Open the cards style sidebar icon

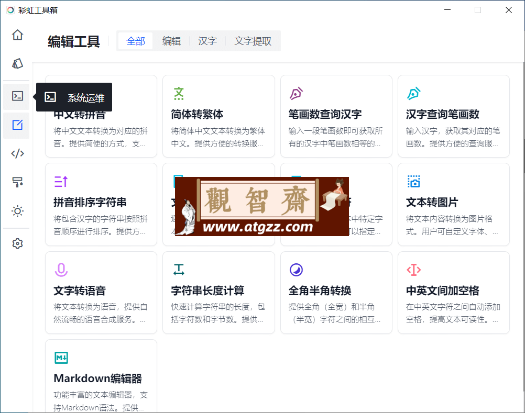tap(17, 63)
